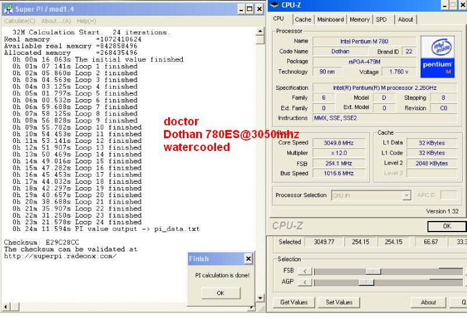
Task: Click the About button in the bottom-right utility
Action: coord(428,302)
